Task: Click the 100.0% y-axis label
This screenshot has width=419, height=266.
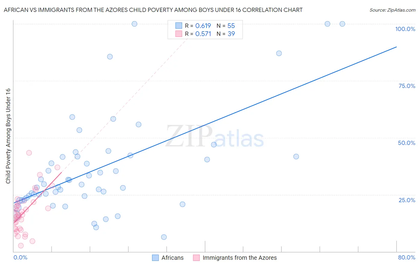Action: (x=405, y=29)
